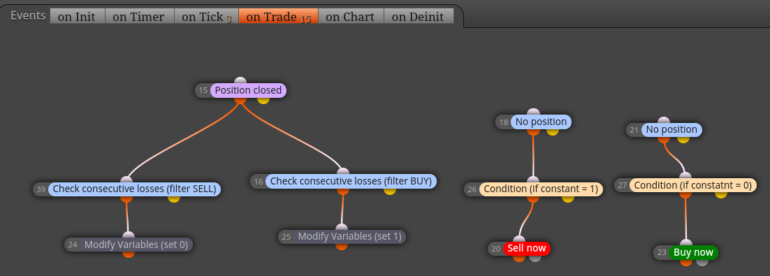Click yellow output connector of No position 18
770x276 pixels.
553,131
